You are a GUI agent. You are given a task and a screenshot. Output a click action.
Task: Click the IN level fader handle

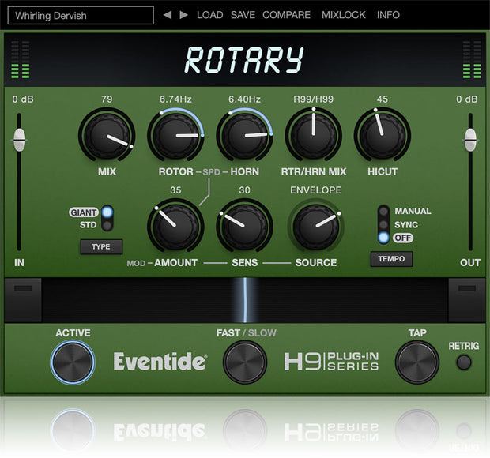[x=20, y=140]
